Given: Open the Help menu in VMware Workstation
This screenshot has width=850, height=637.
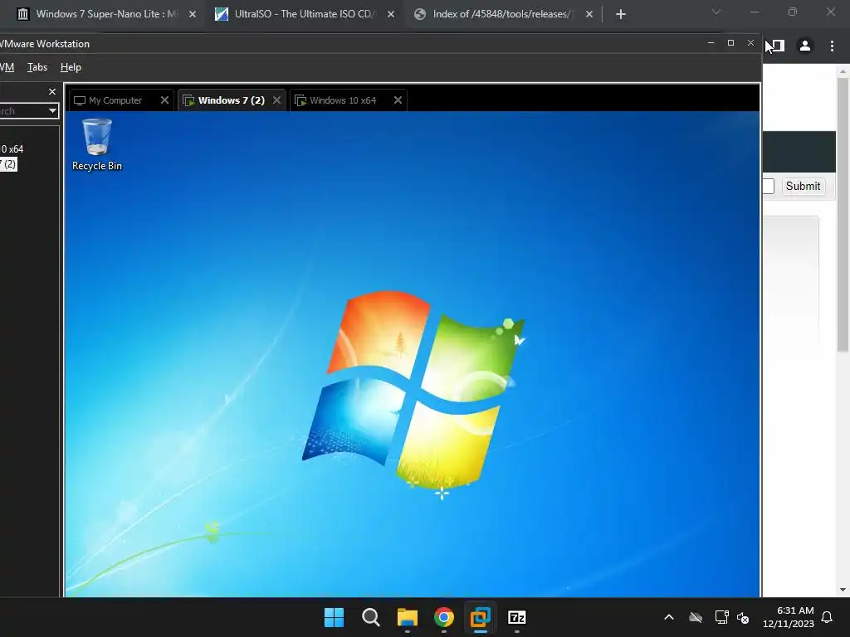Looking at the screenshot, I should pos(71,67).
